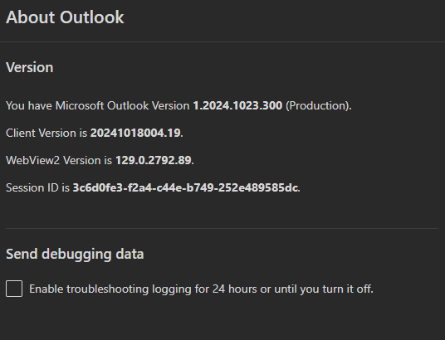Click the 'Enable troubleshooting logging for 24 hours' label

pos(201,289)
